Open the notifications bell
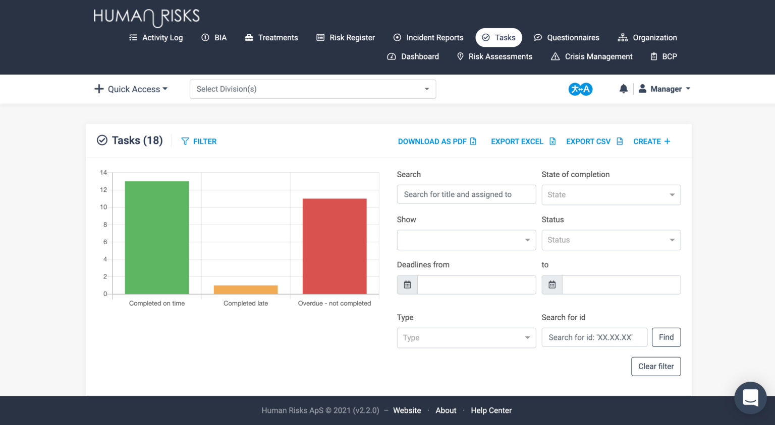The width and height of the screenshot is (775, 425). click(x=624, y=89)
